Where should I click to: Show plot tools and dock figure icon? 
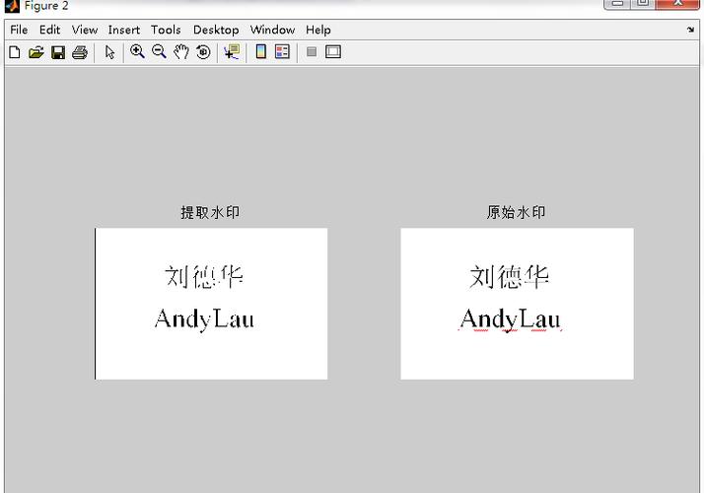332,51
